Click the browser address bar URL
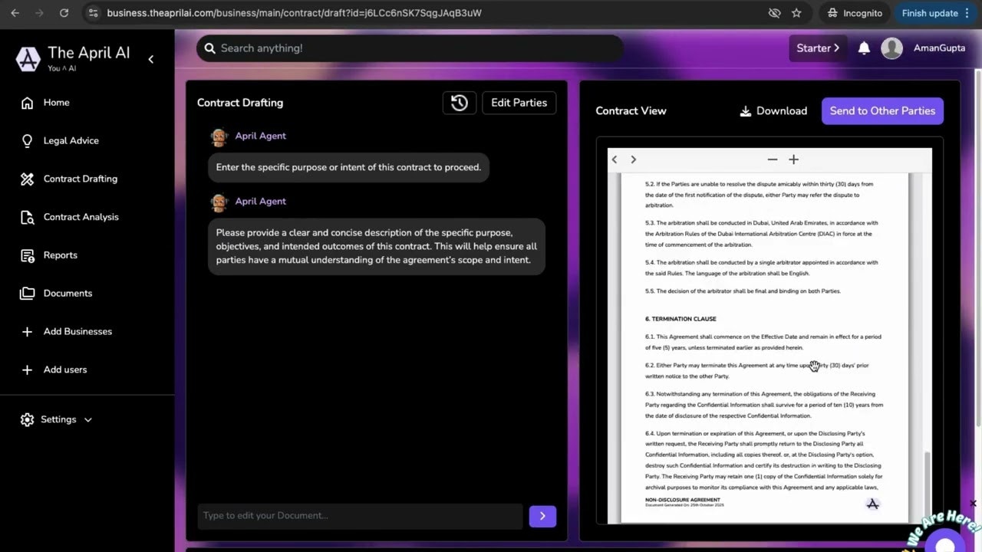 [x=294, y=13]
